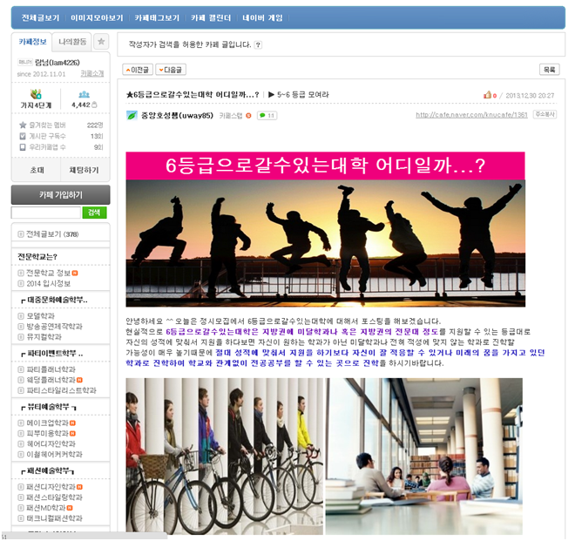Click the author's leaf profile icon
This screenshot has width=582, height=541.
(x=132, y=115)
